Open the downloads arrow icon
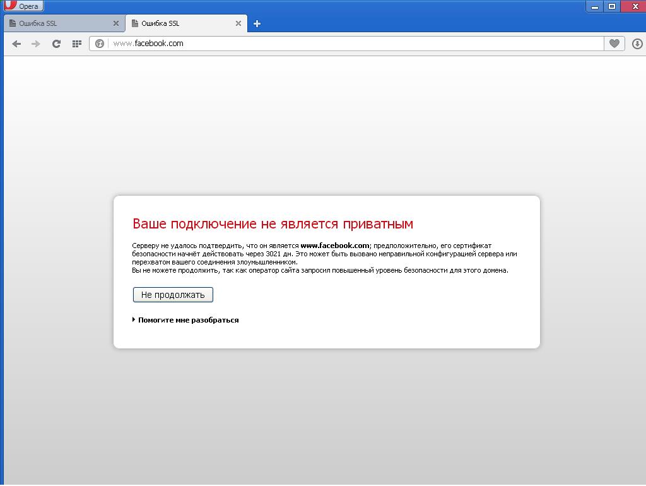Image resolution: width=646 pixels, height=486 pixels. point(637,44)
